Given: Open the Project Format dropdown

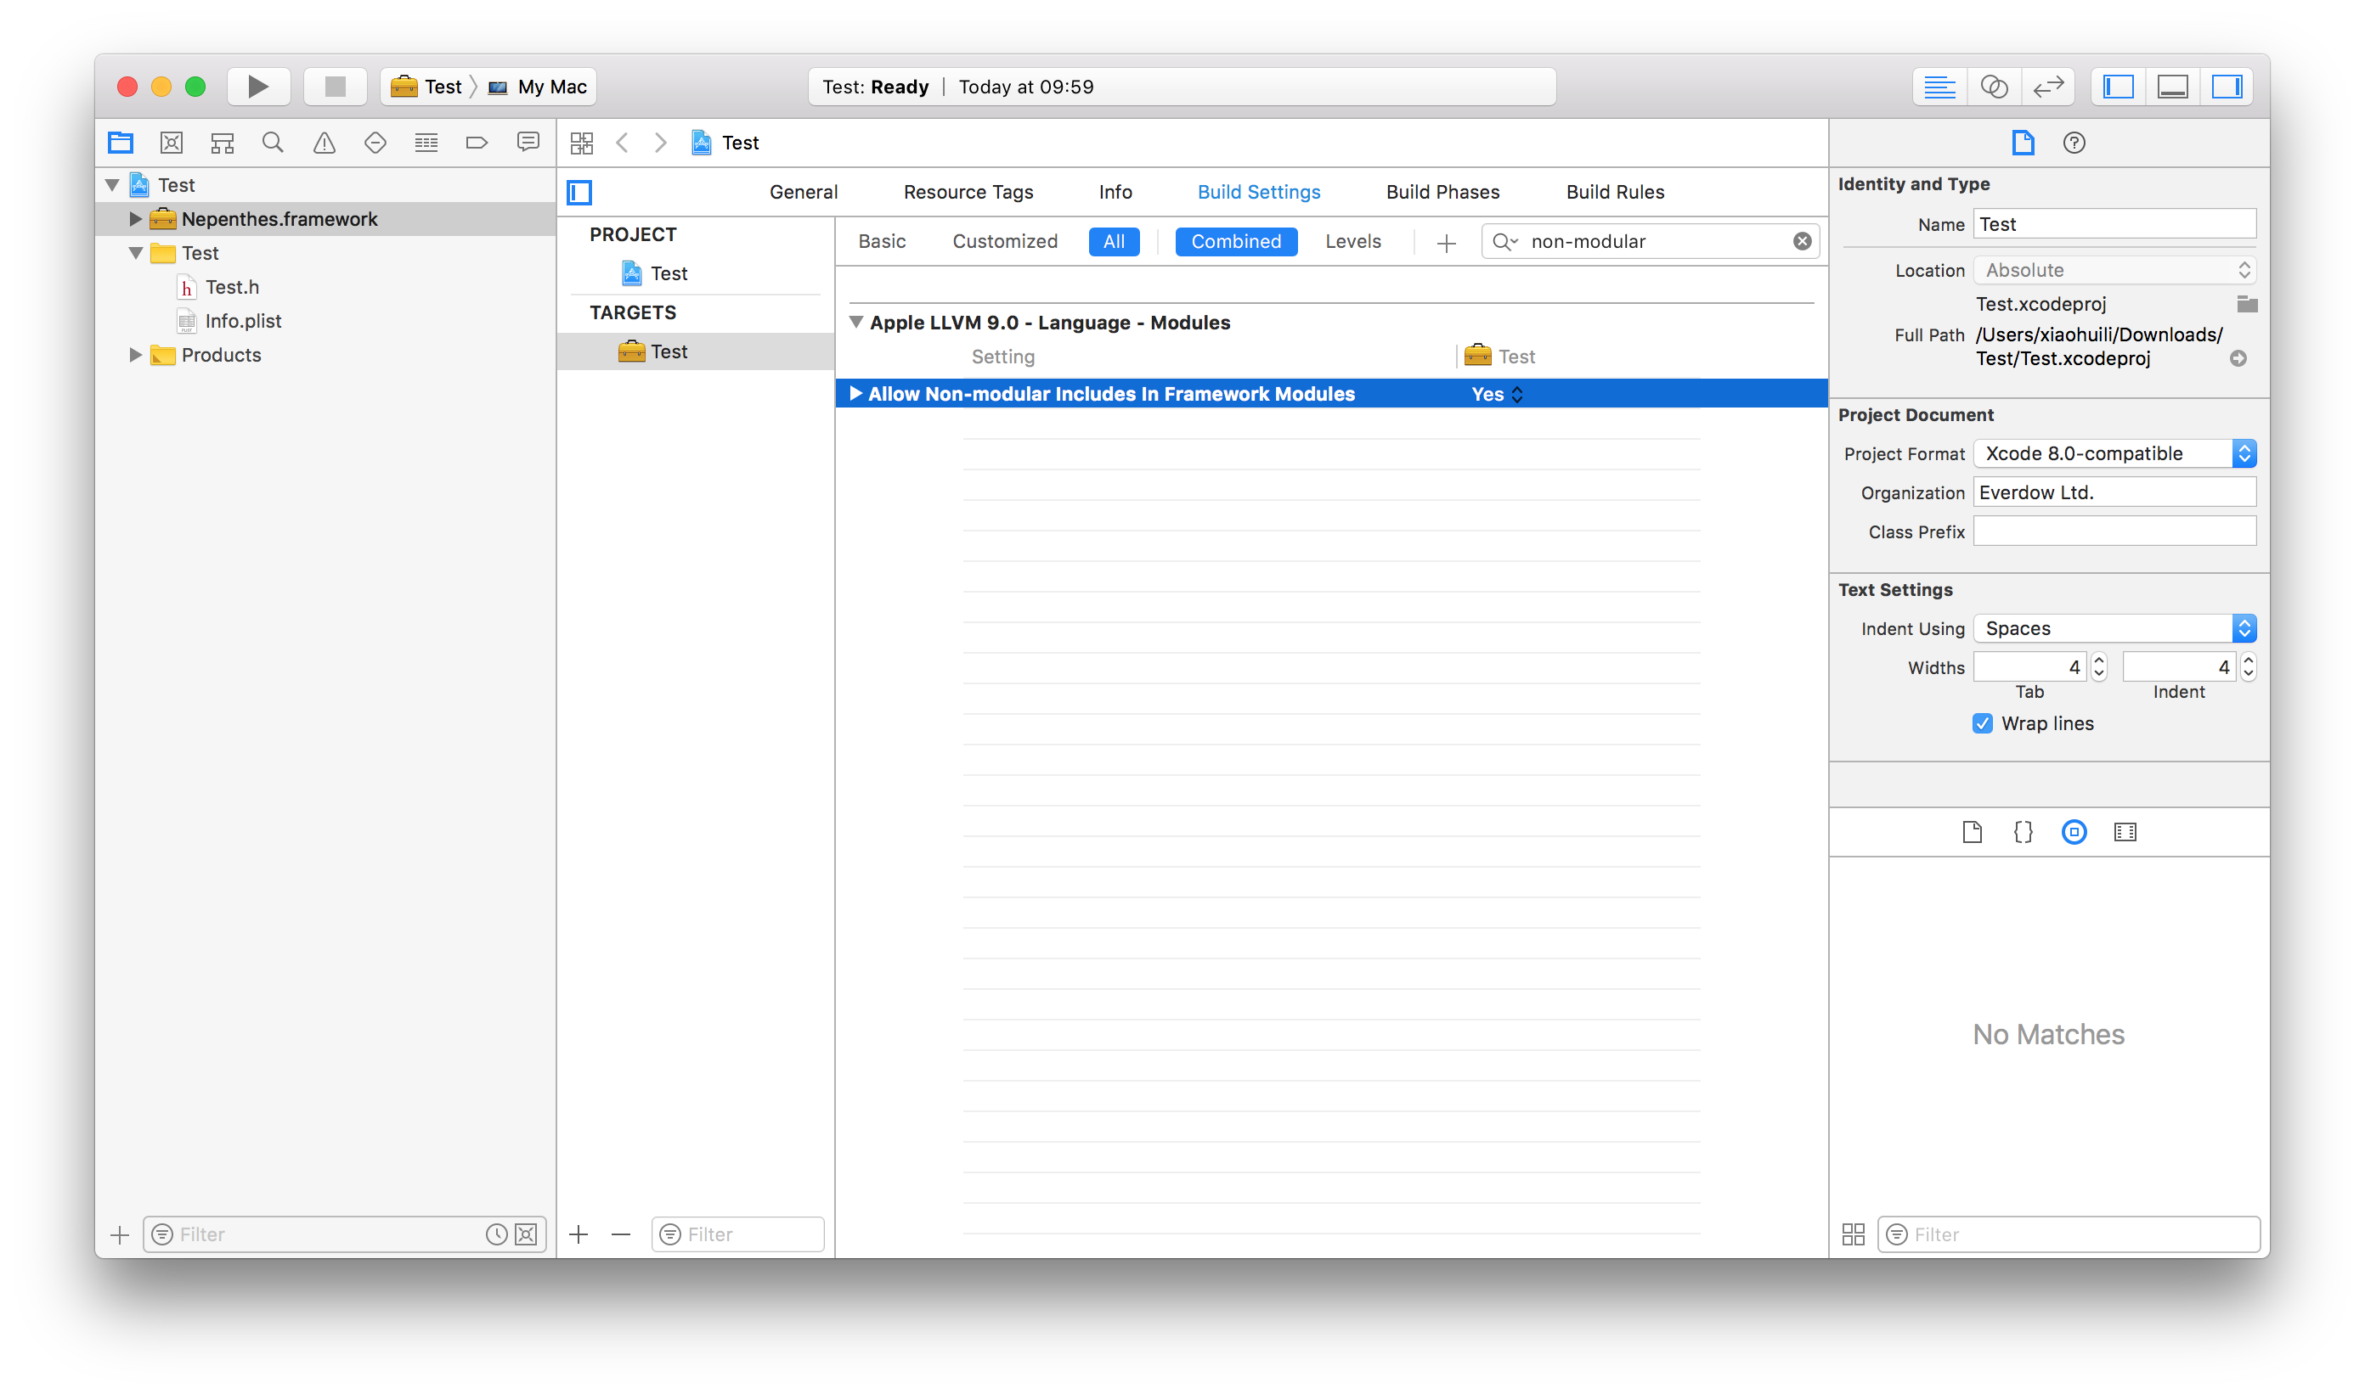Looking at the screenshot, I should click(x=2114, y=453).
